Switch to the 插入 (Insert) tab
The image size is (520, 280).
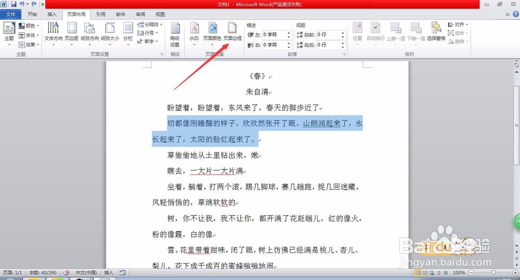tap(52, 14)
